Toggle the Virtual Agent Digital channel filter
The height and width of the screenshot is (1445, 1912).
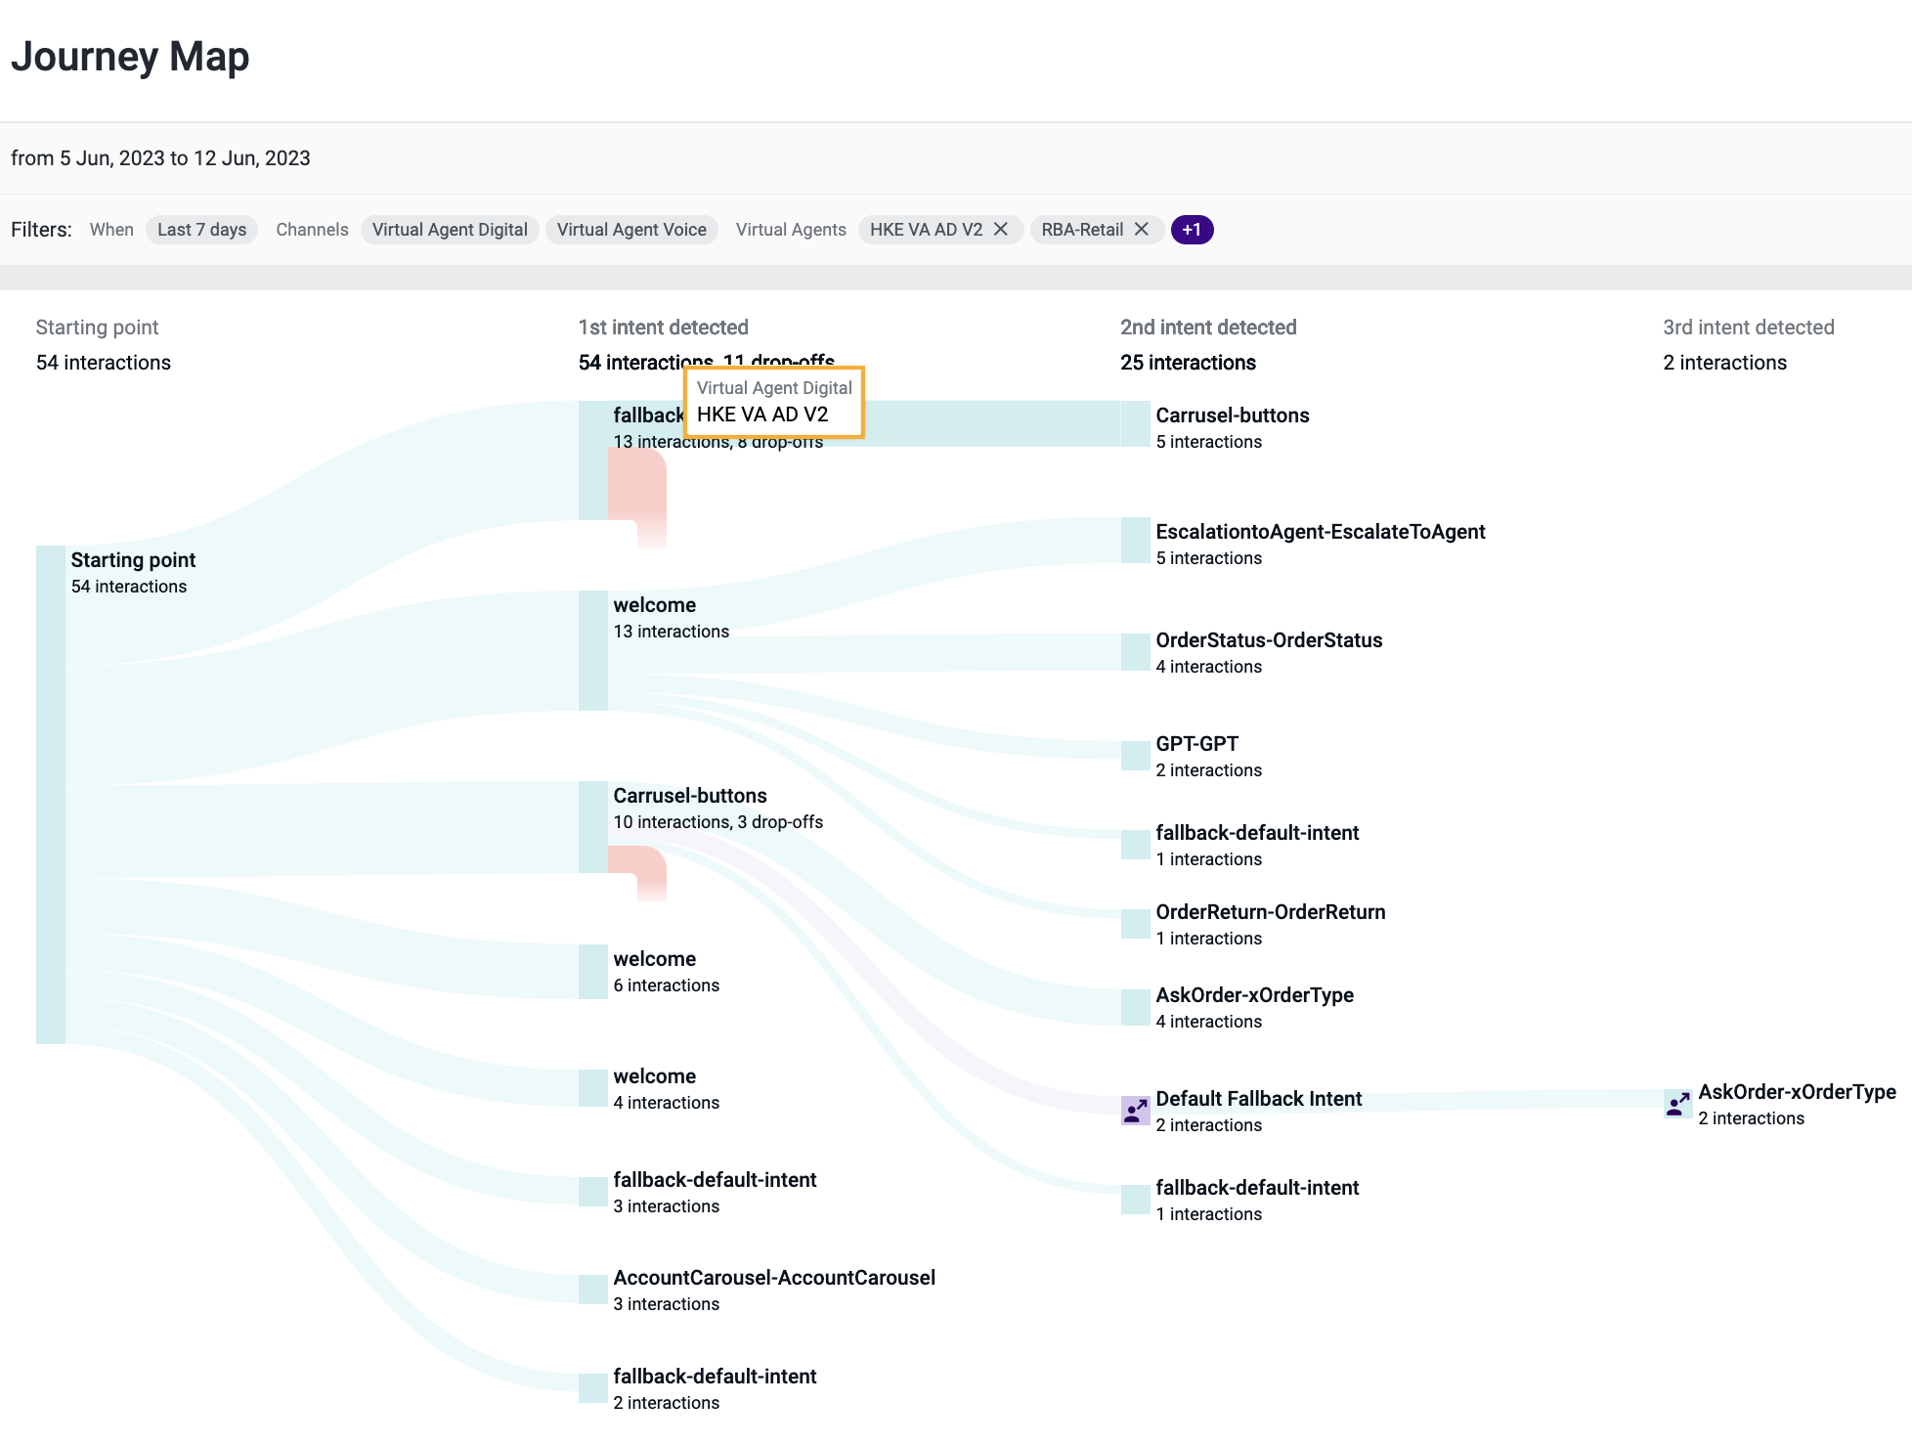(450, 229)
